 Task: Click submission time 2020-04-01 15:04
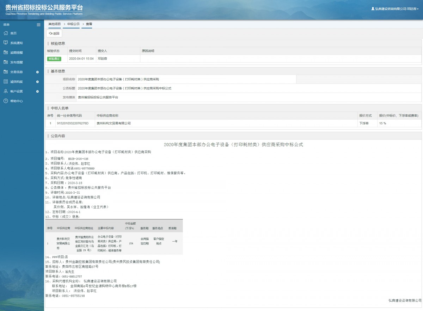point(81,59)
